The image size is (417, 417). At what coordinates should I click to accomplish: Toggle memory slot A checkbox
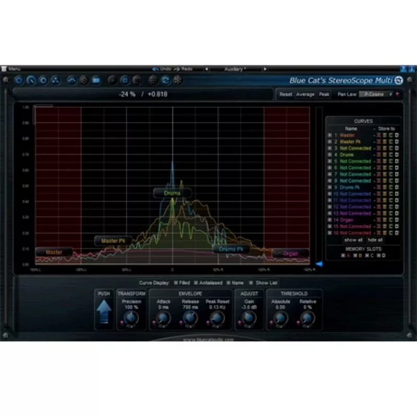[343, 255]
